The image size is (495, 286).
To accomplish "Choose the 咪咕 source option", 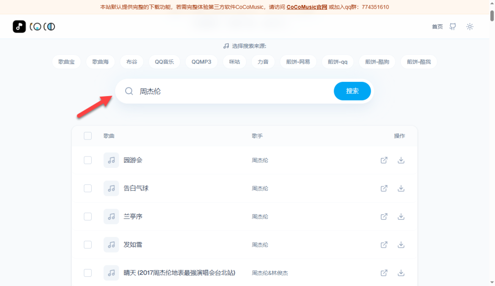I will point(234,61).
